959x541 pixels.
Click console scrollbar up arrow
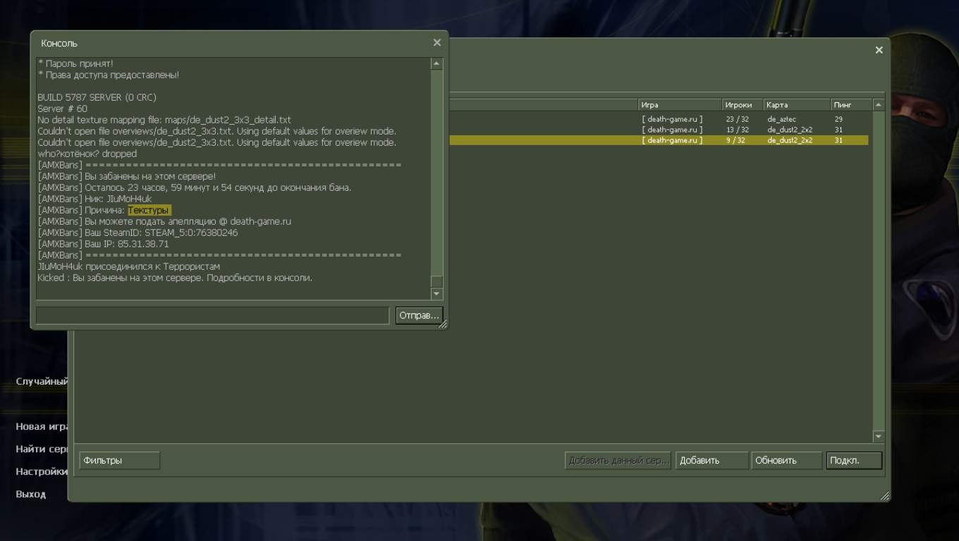pos(436,63)
